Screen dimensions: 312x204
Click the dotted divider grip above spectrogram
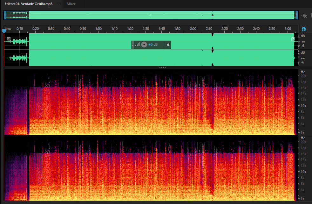tap(162, 68)
